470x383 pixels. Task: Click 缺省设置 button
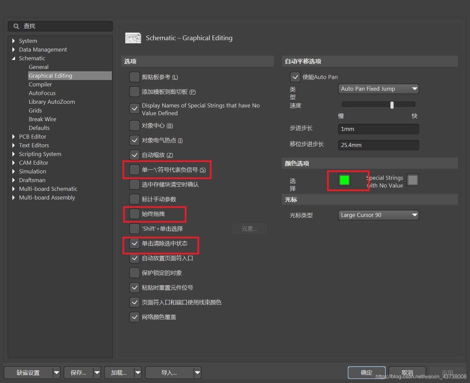click(28, 373)
